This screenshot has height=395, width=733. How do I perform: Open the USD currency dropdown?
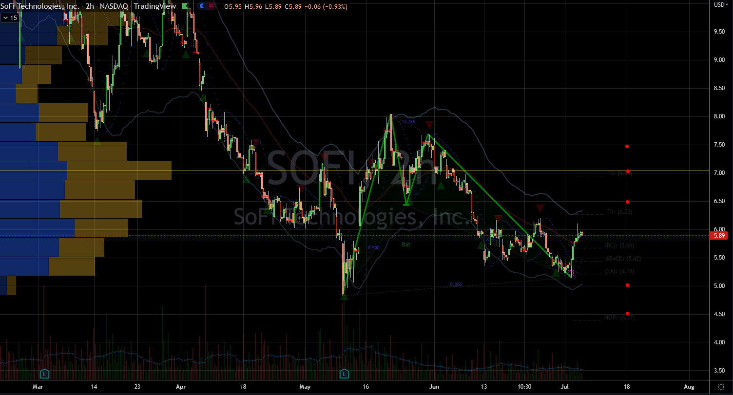point(720,4)
